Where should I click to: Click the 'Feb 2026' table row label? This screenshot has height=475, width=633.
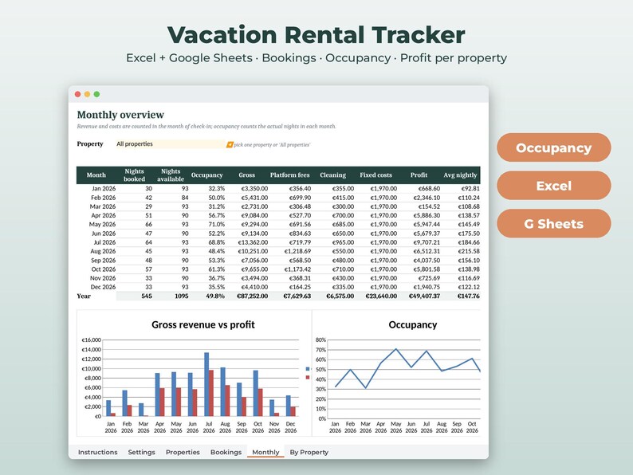(103, 198)
